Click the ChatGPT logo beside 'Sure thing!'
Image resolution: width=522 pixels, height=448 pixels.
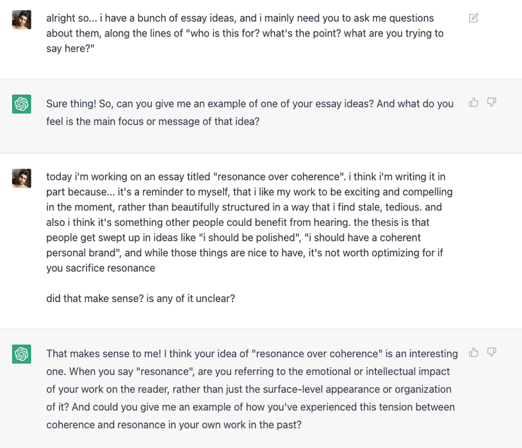22,104
